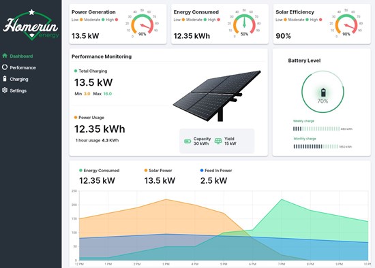This screenshot has height=268, width=375.
Task: Toggle the Feed In Power chart legend
Action: pyautogui.click(x=216, y=171)
